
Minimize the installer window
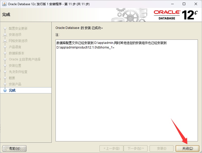[x=172, y=4]
